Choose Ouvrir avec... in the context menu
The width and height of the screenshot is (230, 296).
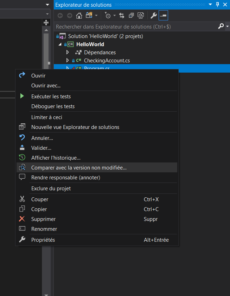(x=97, y=86)
